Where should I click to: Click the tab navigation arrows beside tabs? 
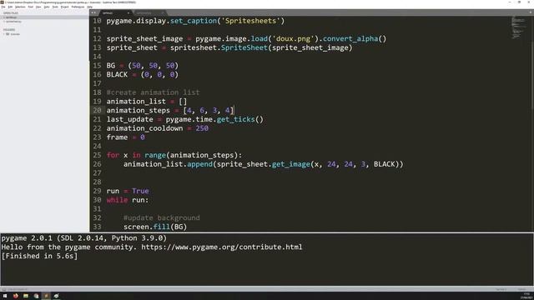tap(93, 13)
